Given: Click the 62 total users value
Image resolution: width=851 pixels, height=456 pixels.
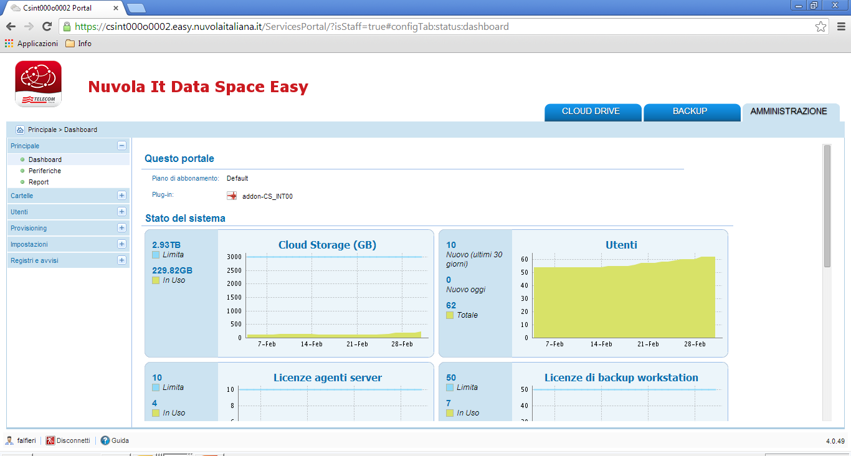Looking at the screenshot, I should 451,305.
